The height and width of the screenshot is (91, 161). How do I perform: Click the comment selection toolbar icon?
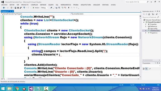click(63, 8)
